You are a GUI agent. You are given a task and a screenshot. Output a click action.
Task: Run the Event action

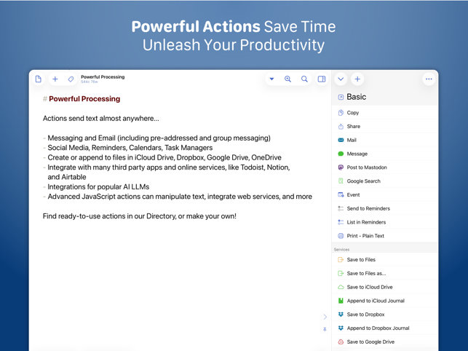[384, 194]
